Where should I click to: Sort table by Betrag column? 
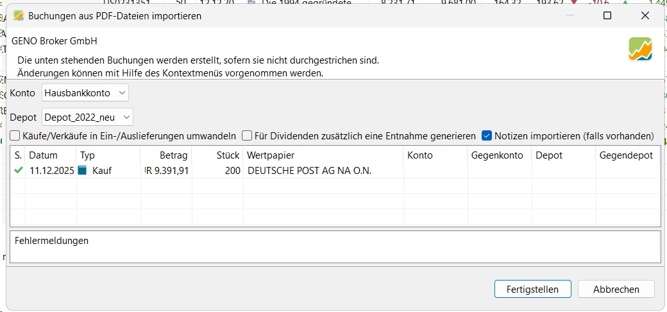(174, 155)
